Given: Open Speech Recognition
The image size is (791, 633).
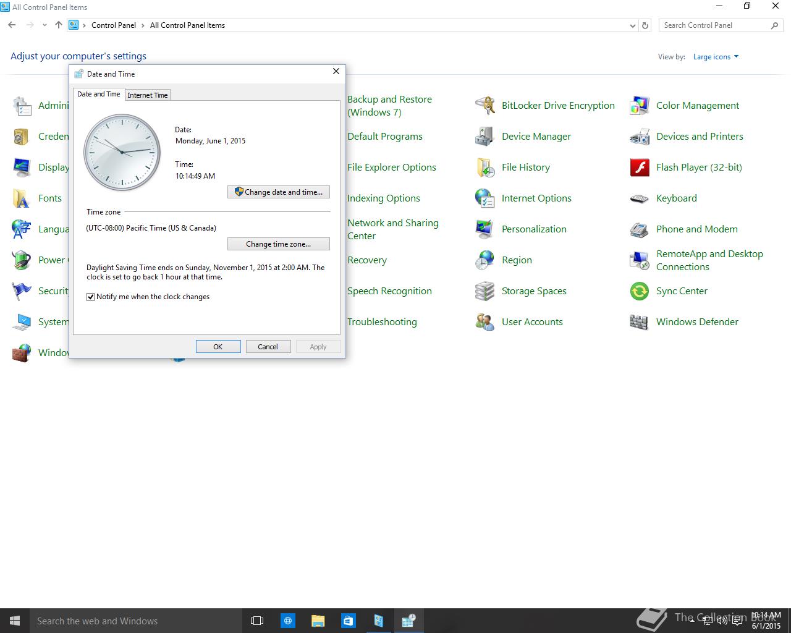Looking at the screenshot, I should pyautogui.click(x=389, y=291).
